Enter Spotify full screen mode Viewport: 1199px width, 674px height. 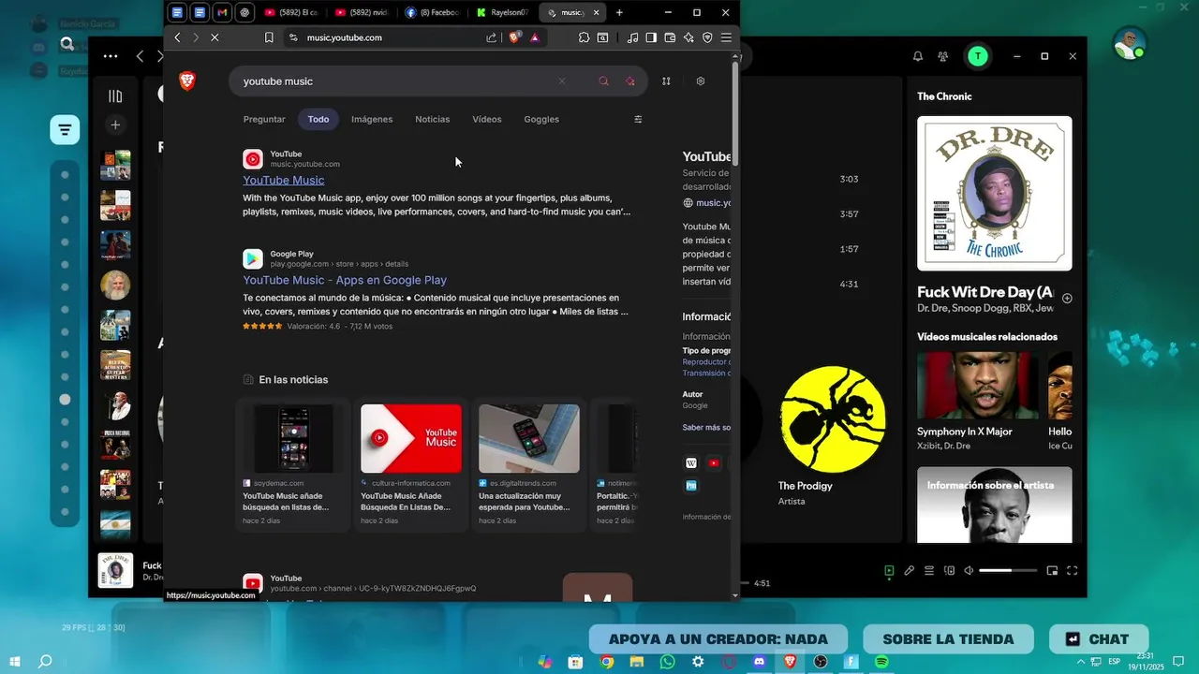pos(1073,571)
